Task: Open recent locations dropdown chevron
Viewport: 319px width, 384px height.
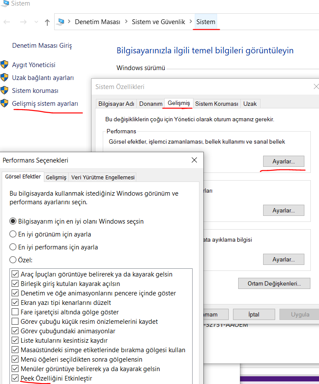Action: [x=36, y=22]
